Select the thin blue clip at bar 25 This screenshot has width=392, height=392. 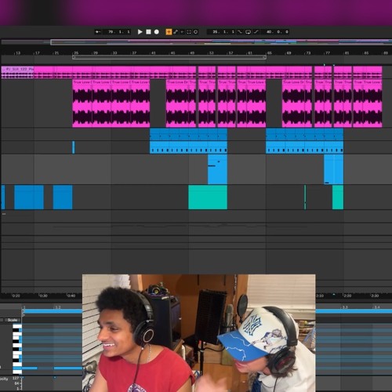[x=74, y=147]
